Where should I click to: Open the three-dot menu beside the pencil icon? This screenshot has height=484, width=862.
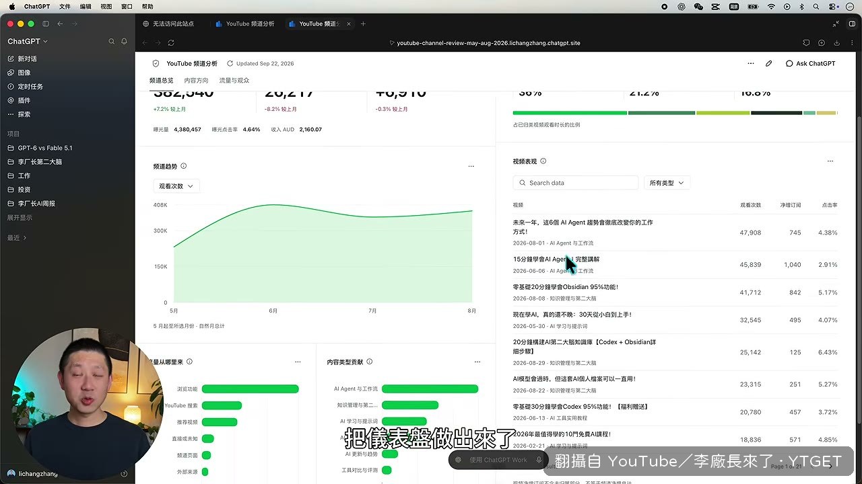[751, 64]
